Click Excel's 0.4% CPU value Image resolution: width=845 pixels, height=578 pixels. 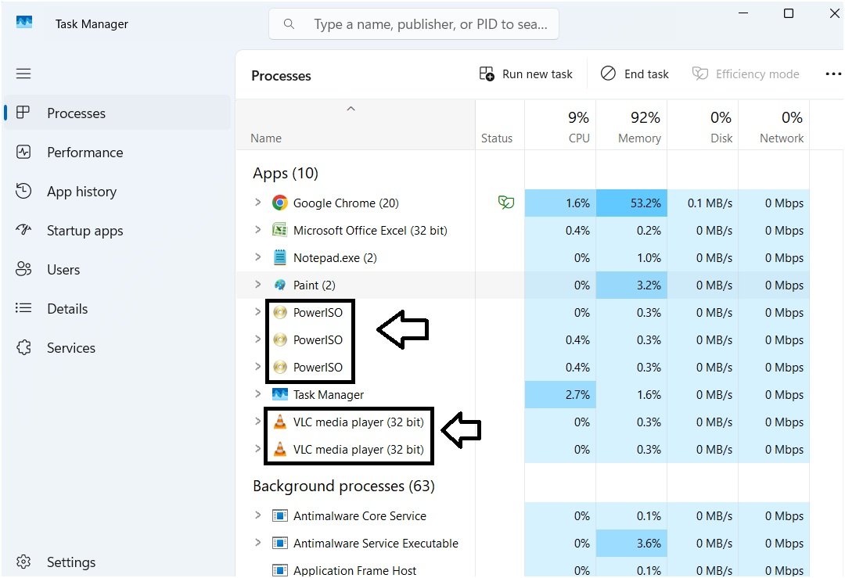(x=577, y=231)
